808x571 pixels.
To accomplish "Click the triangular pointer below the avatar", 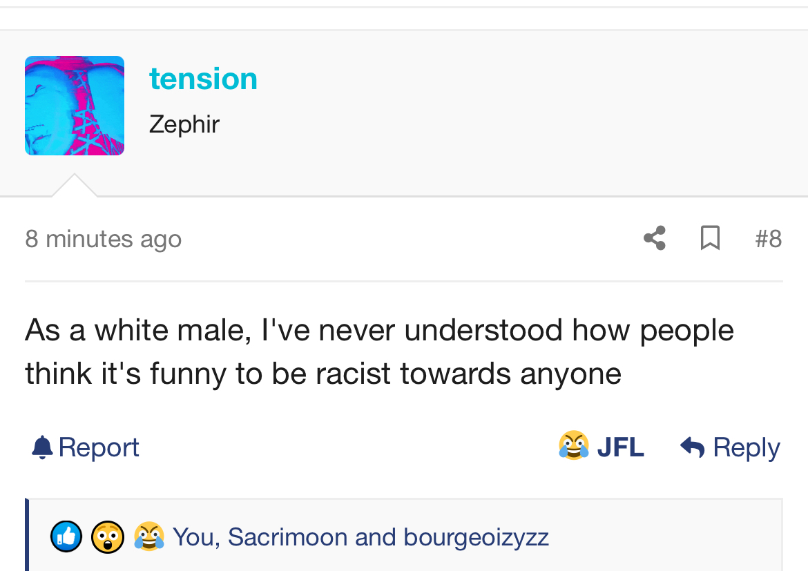I will (74, 186).
